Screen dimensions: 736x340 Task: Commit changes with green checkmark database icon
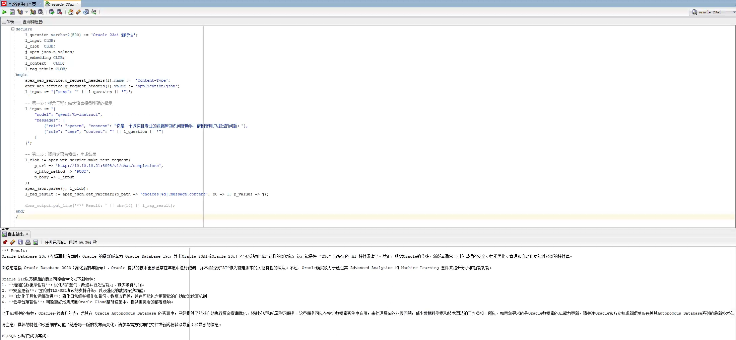point(52,12)
